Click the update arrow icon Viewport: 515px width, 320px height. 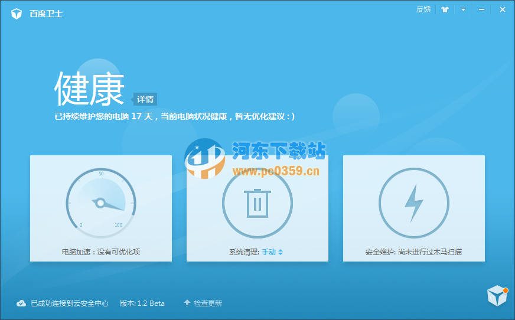(187, 303)
